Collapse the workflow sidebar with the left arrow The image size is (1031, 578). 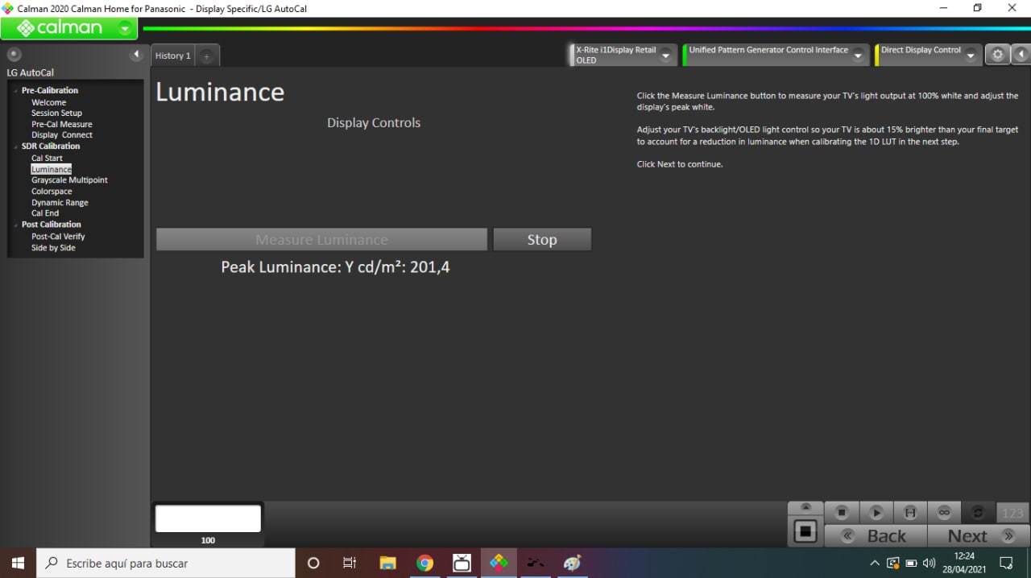tap(137, 55)
